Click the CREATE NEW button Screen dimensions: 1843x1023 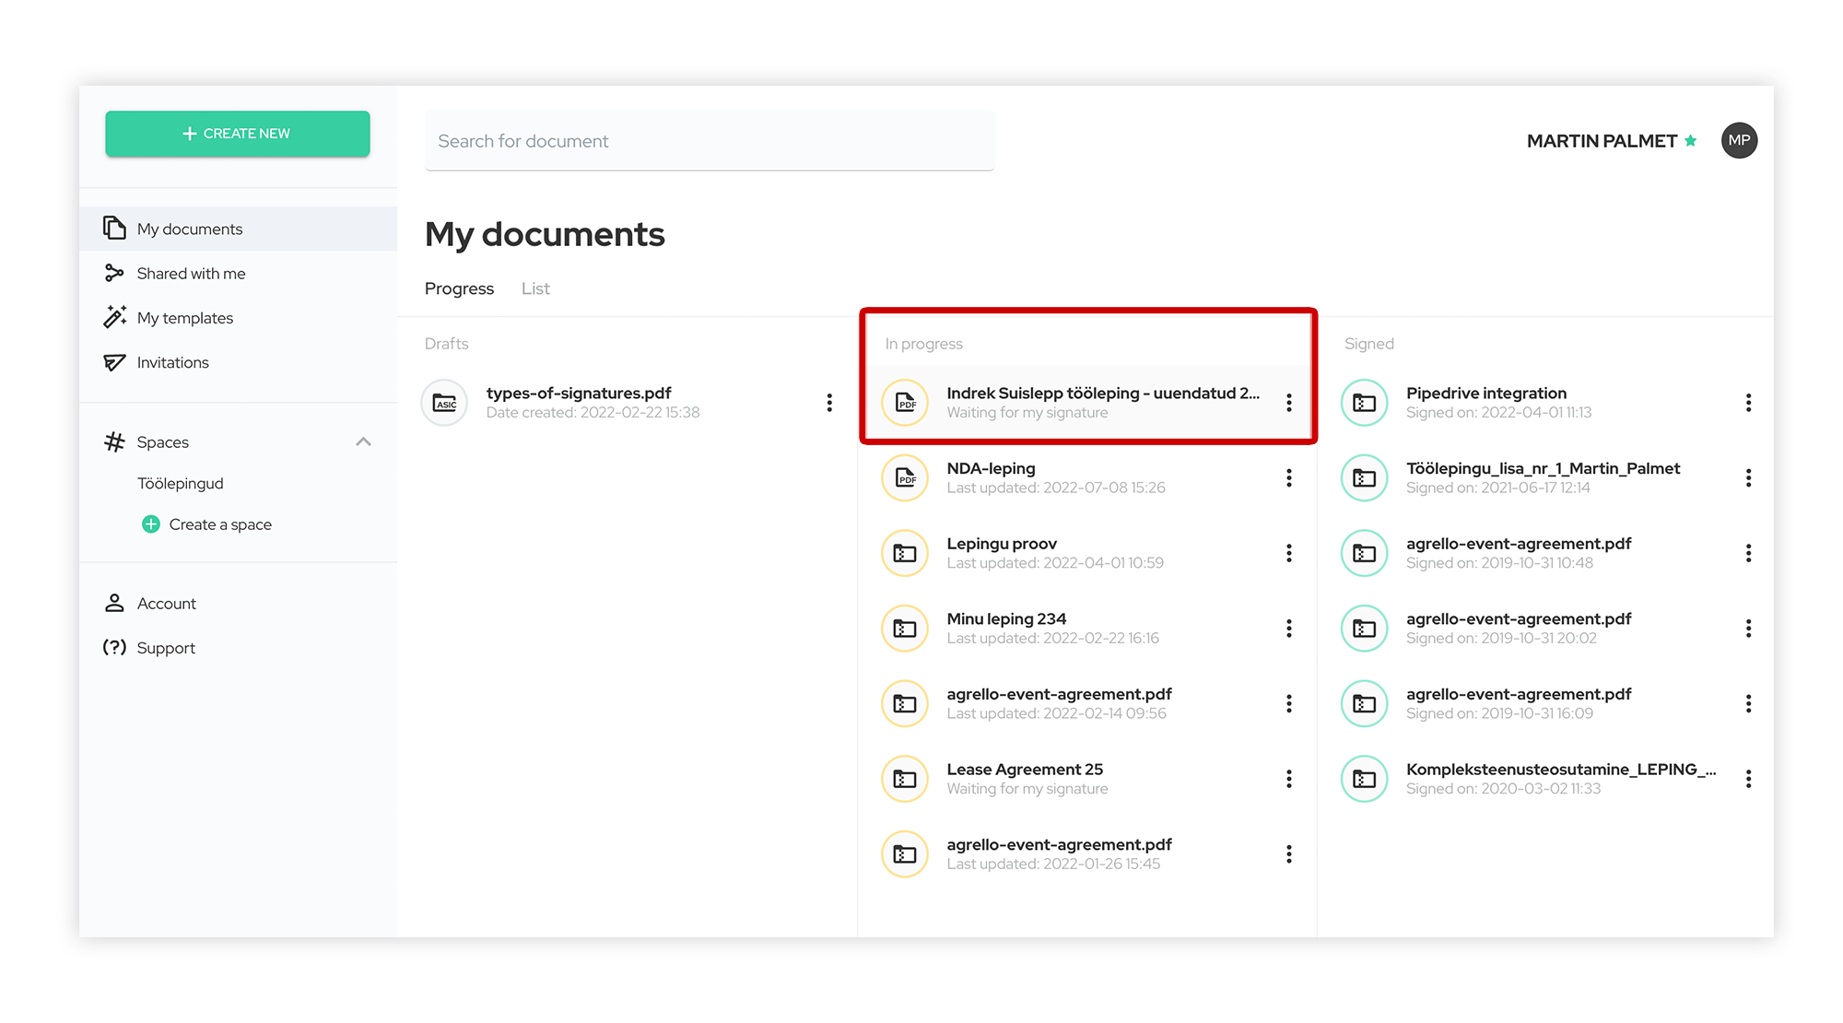tap(238, 134)
